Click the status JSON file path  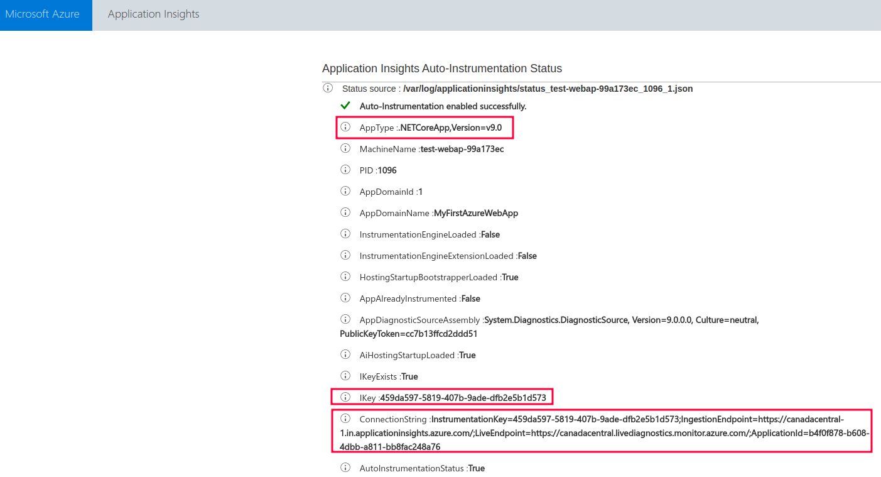(548, 89)
